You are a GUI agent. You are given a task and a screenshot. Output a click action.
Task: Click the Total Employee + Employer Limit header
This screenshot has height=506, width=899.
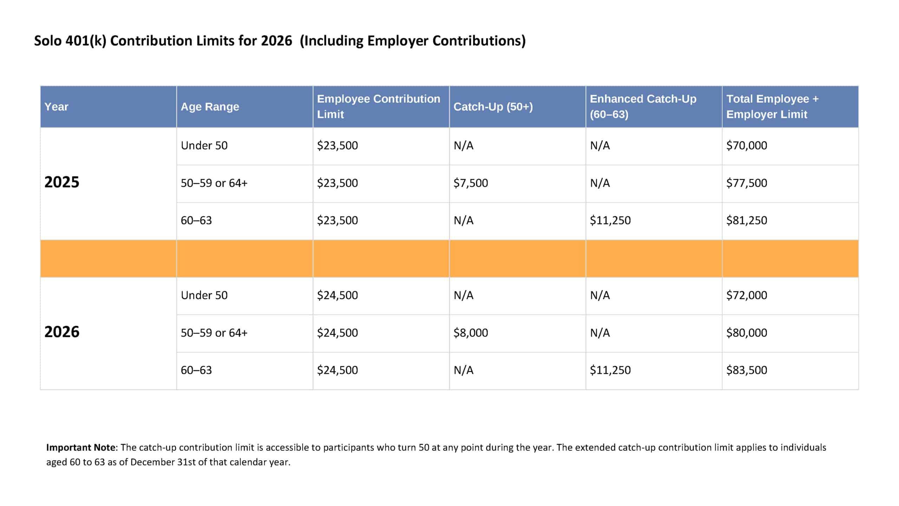coord(772,106)
